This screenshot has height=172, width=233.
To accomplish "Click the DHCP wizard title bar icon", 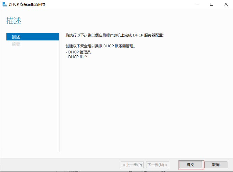I will (5, 4).
